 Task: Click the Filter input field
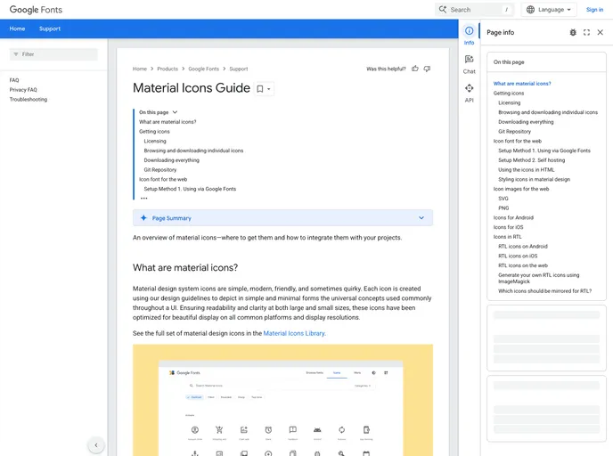pos(53,54)
